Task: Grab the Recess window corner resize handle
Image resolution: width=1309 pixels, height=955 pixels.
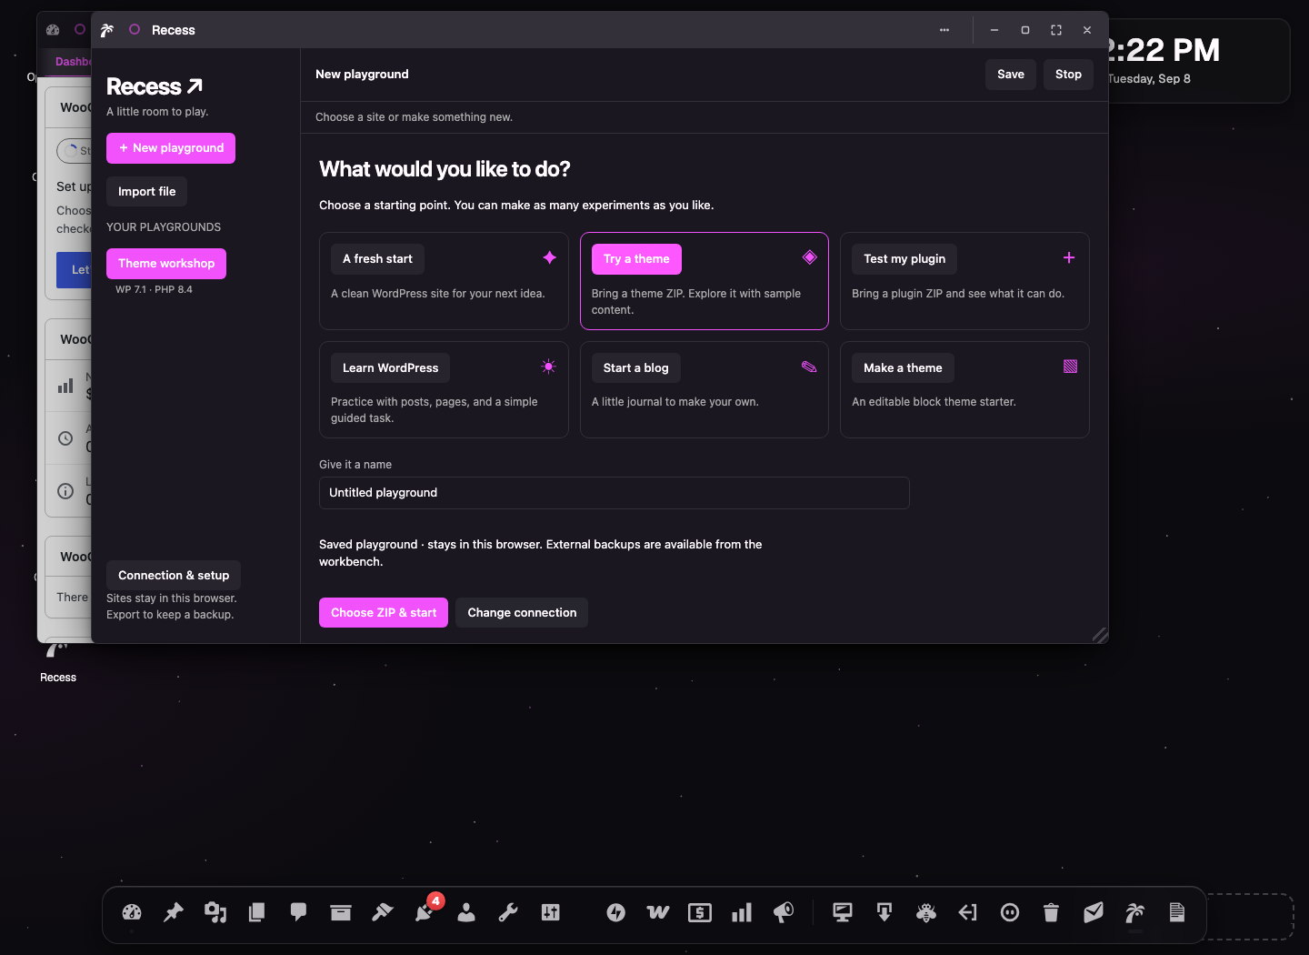Action: tap(1100, 635)
